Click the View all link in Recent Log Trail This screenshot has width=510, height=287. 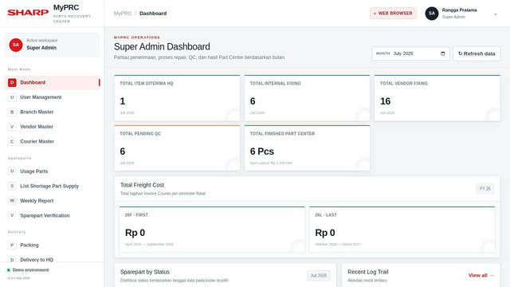tap(481, 275)
